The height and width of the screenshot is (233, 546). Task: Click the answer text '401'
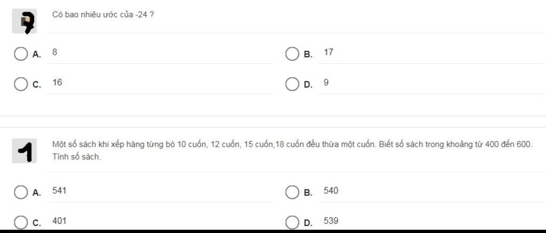pyautogui.click(x=59, y=221)
